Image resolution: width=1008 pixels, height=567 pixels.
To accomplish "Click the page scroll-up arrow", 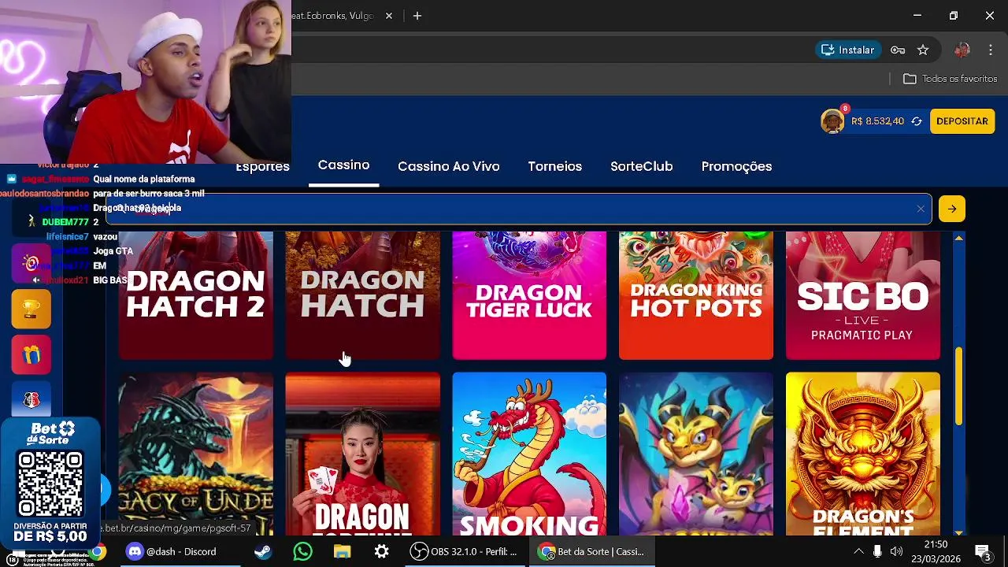I will (x=958, y=237).
